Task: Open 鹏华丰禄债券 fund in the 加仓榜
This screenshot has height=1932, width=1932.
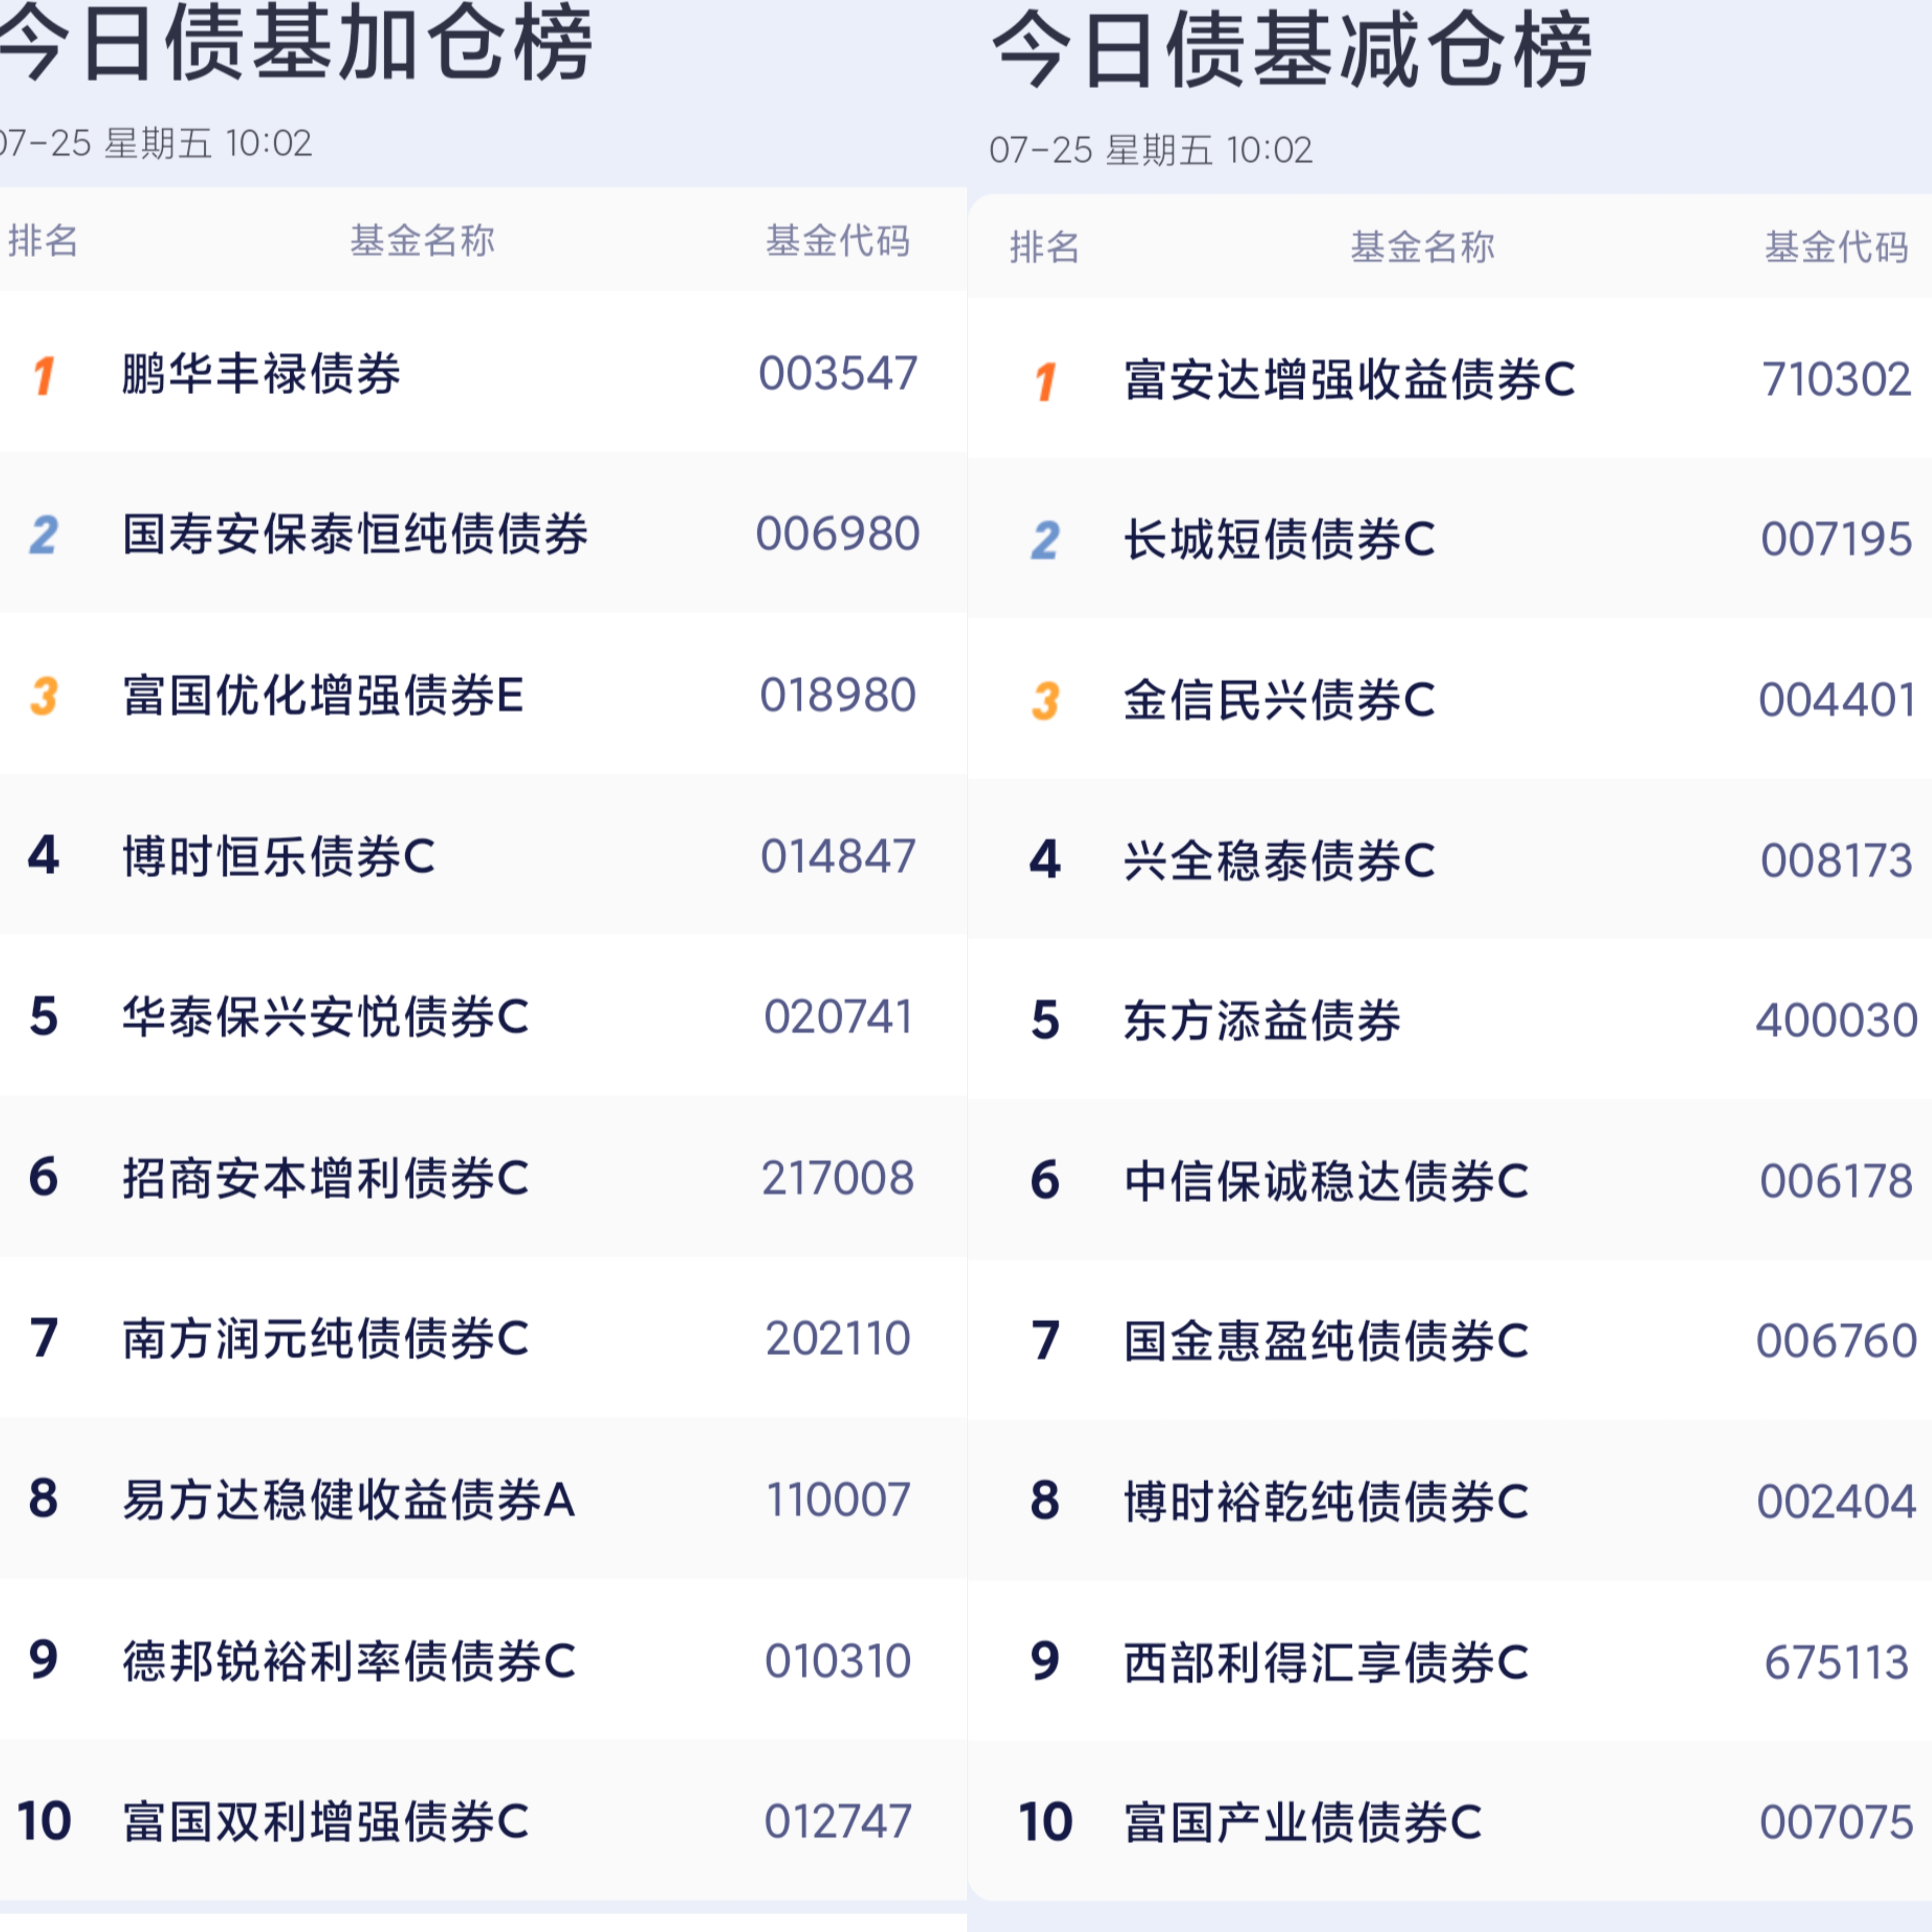Action: pos(261,374)
